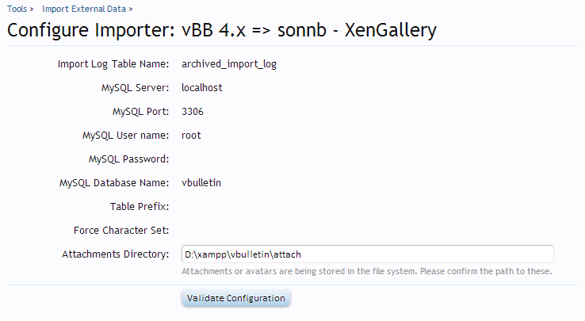Click the Tools breadcrumb link

[17, 9]
